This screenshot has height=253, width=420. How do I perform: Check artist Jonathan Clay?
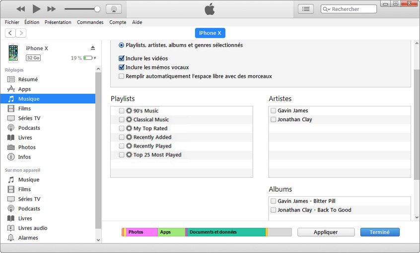pos(273,119)
